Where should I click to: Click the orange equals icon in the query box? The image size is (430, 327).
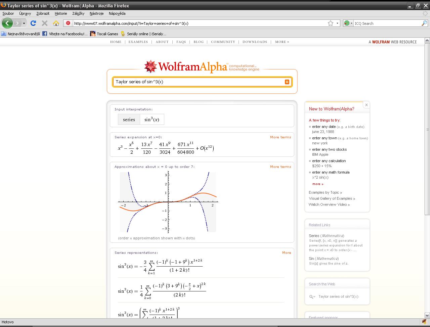(x=287, y=82)
